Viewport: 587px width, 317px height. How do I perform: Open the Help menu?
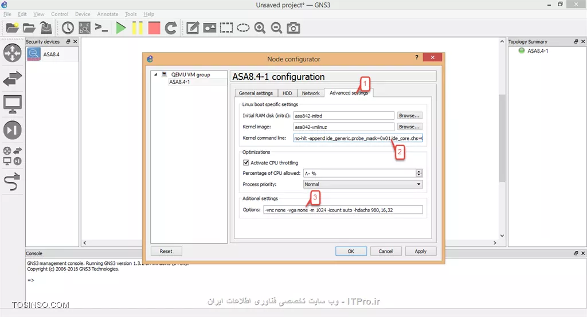[148, 14]
